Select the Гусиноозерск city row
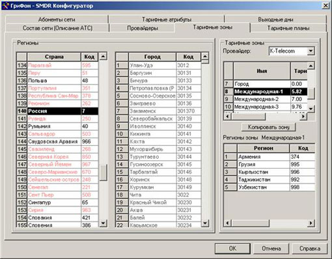332x259 pixels. [x=158, y=164]
